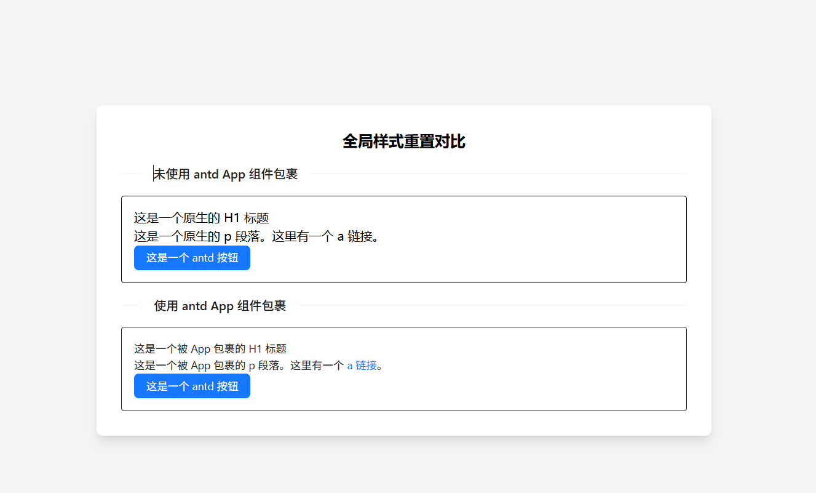Image resolution: width=816 pixels, height=493 pixels.
Task: Open the blue "a 链接" hyperlink
Action: (x=362, y=366)
